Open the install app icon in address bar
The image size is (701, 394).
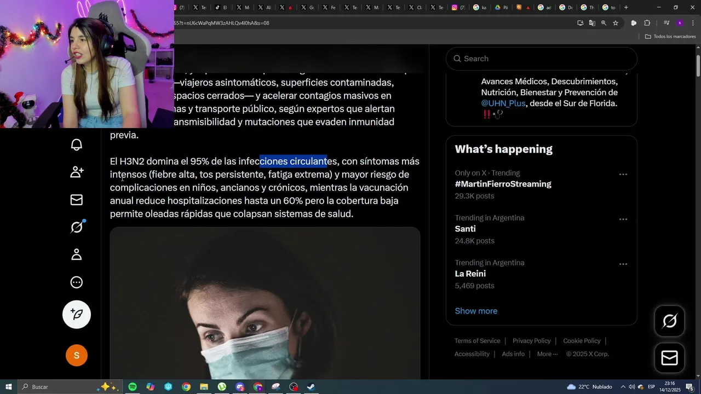click(x=581, y=23)
